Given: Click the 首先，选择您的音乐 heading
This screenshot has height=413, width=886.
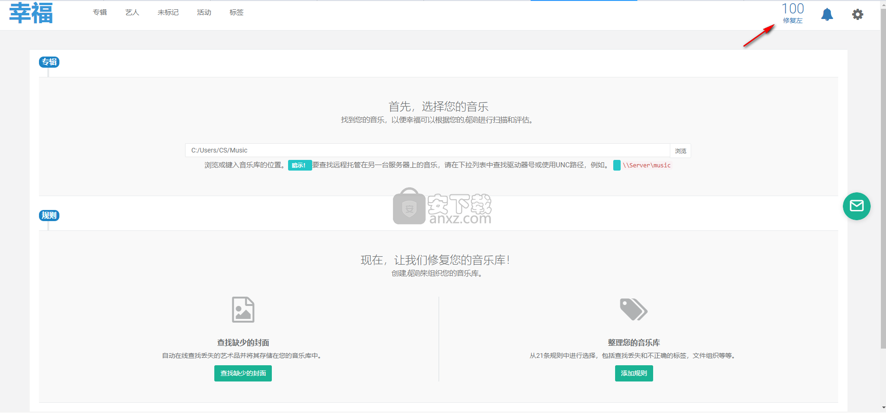Looking at the screenshot, I should (438, 107).
